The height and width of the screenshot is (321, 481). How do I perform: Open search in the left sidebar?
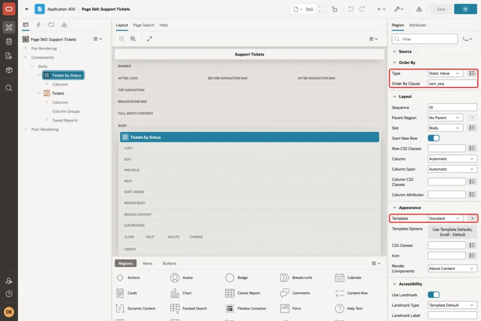tap(9, 88)
